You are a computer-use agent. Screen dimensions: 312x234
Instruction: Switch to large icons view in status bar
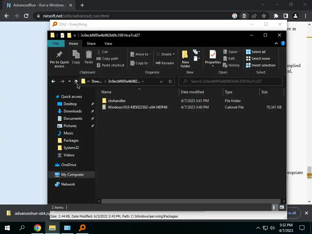[x=282, y=207]
